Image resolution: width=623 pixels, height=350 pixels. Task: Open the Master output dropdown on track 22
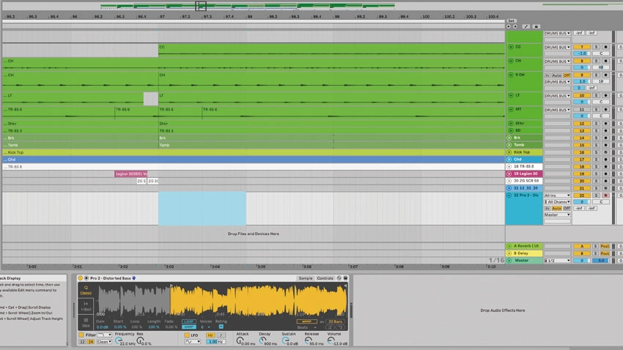click(x=557, y=215)
